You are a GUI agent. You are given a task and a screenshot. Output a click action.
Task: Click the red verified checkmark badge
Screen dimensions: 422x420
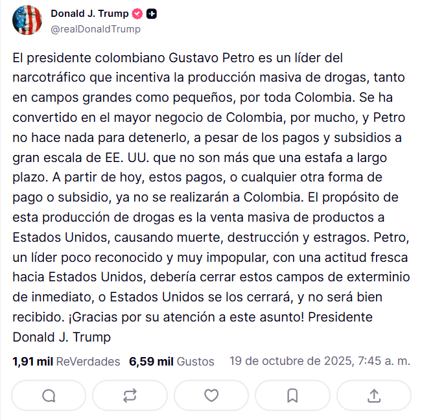[x=137, y=14]
